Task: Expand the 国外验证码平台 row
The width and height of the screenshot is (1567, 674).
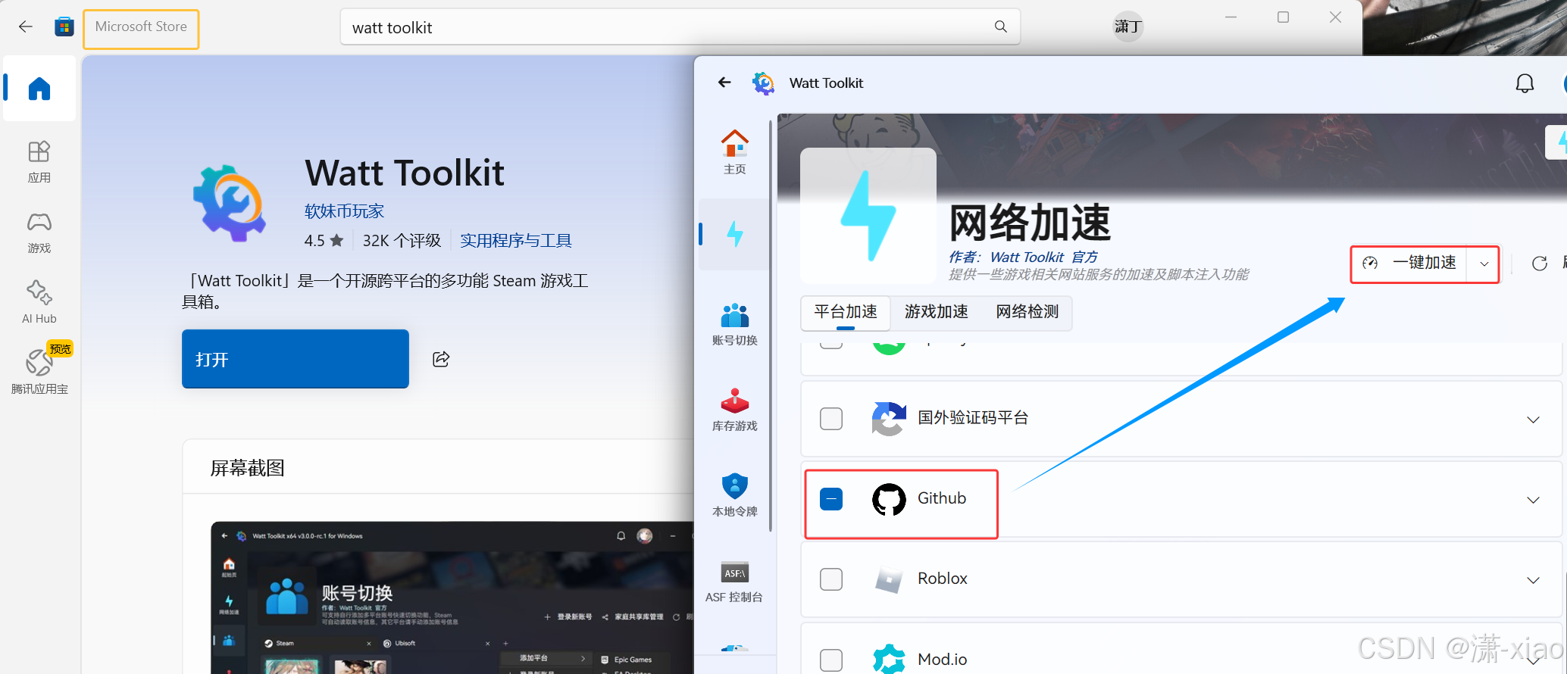Action: (x=1533, y=420)
